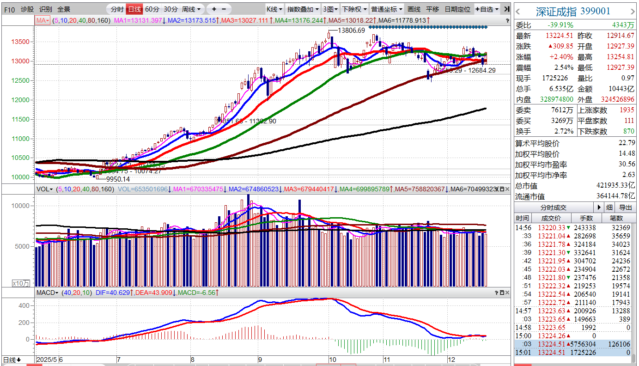Zoom in chart with plus button
The height and width of the screenshot is (366, 639).
coord(214,9)
